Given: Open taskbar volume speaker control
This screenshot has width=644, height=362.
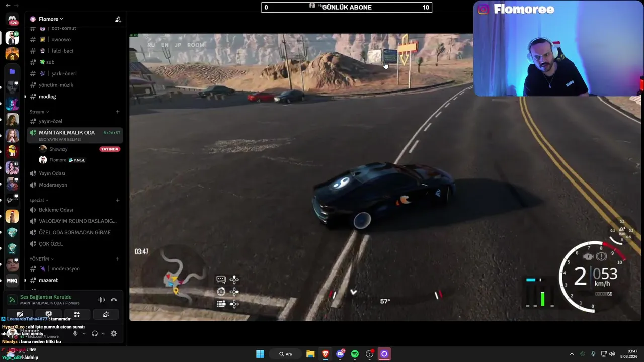Looking at the screenshot, I should pos(612,354).
